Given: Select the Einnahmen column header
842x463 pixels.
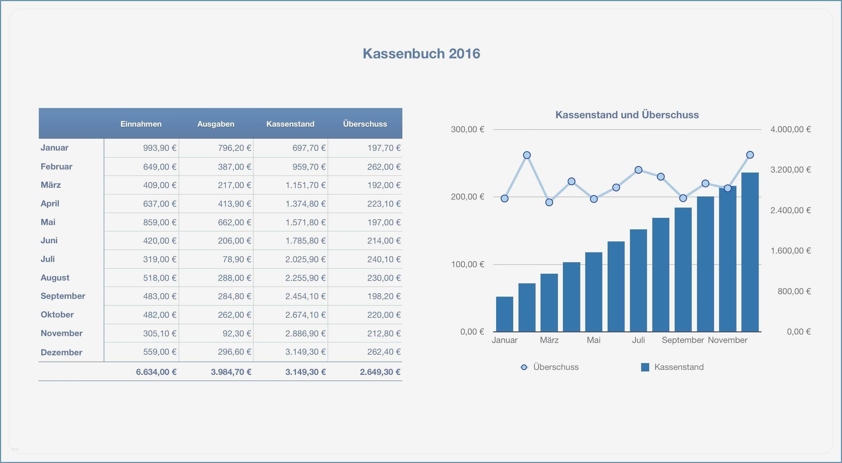Looking at the screenshot, I should [x=141, y=124].
